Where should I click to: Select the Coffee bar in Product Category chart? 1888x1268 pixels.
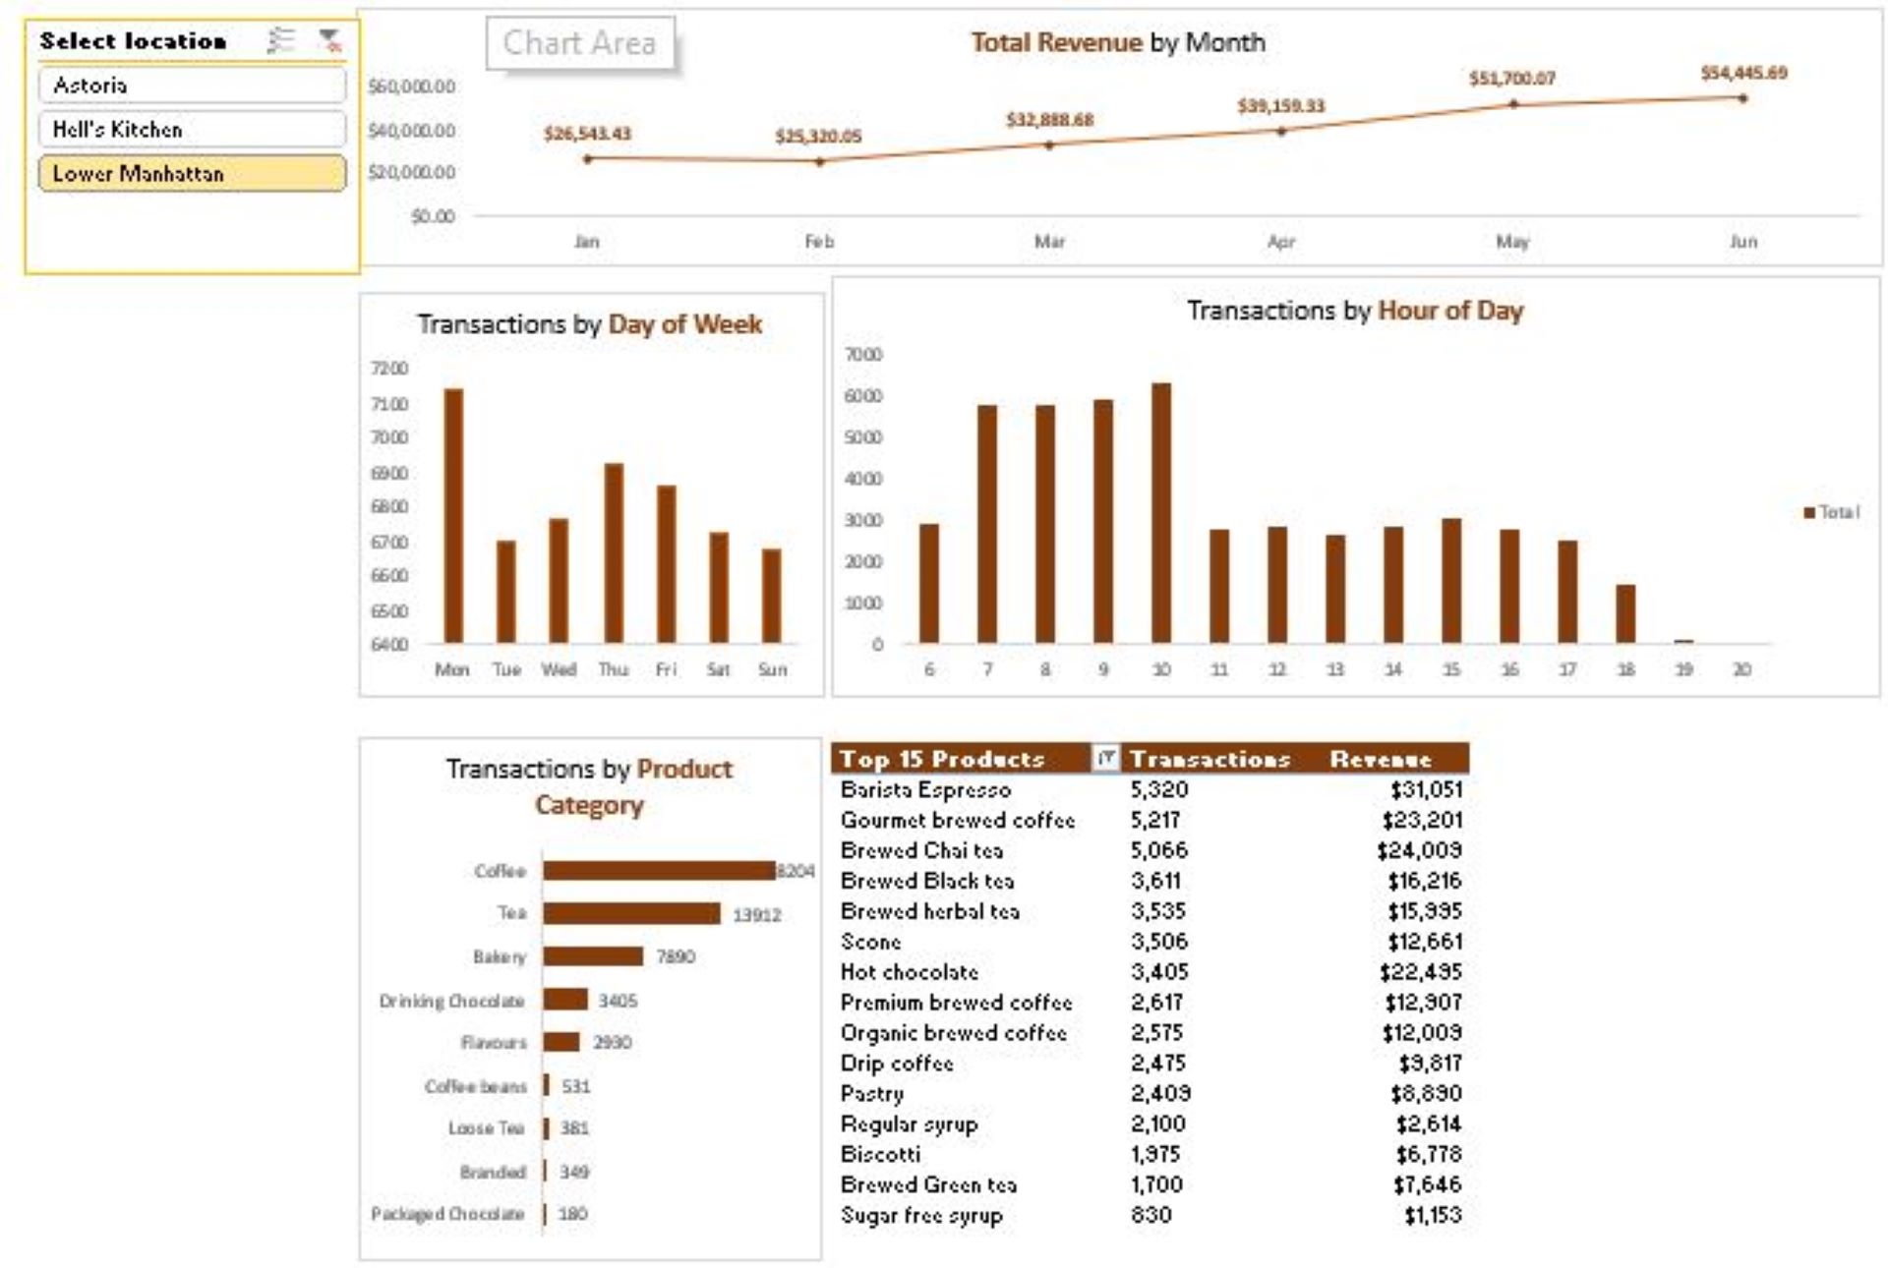pyautogui.click(x=659, y=871)
